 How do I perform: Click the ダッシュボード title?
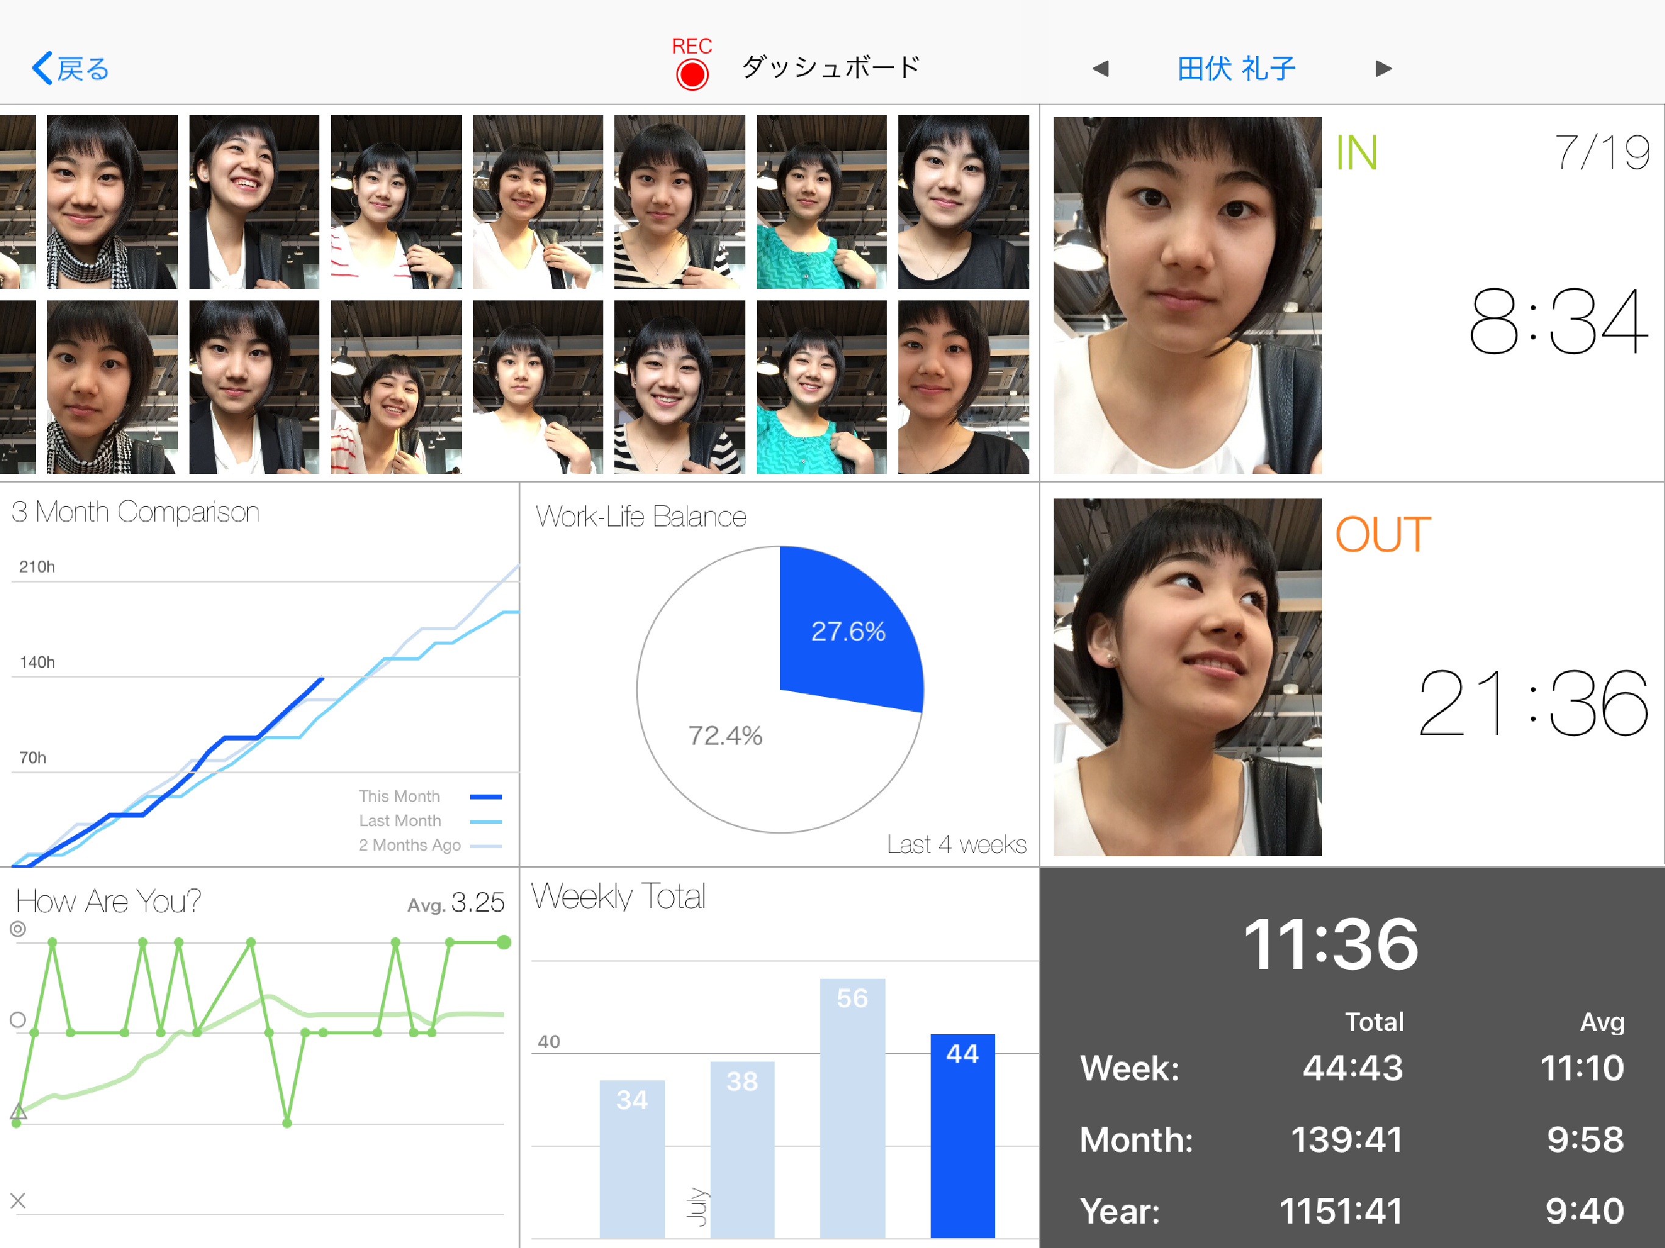pyautogui.click(x=831, y=67)
